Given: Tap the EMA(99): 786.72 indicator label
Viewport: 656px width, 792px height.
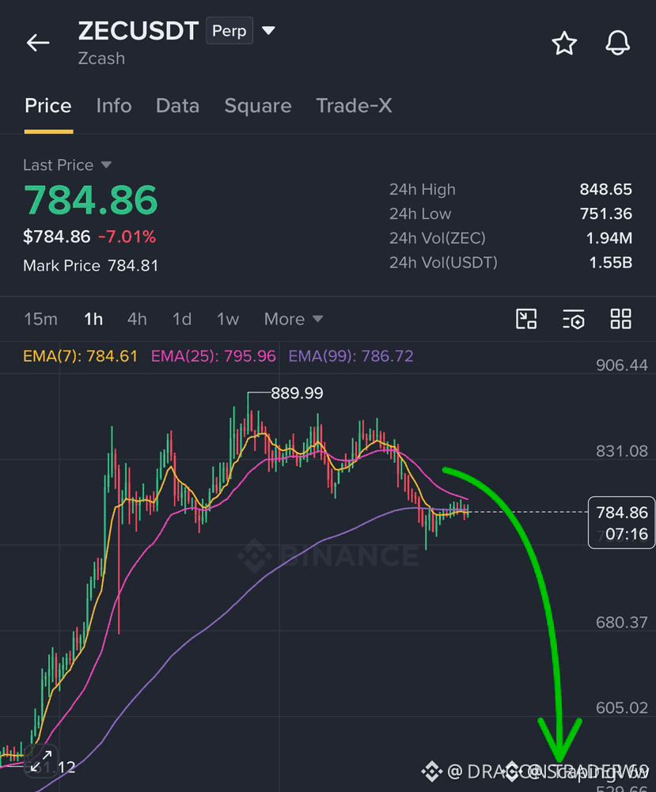Looking at the screenshot, I should point(351,356).
